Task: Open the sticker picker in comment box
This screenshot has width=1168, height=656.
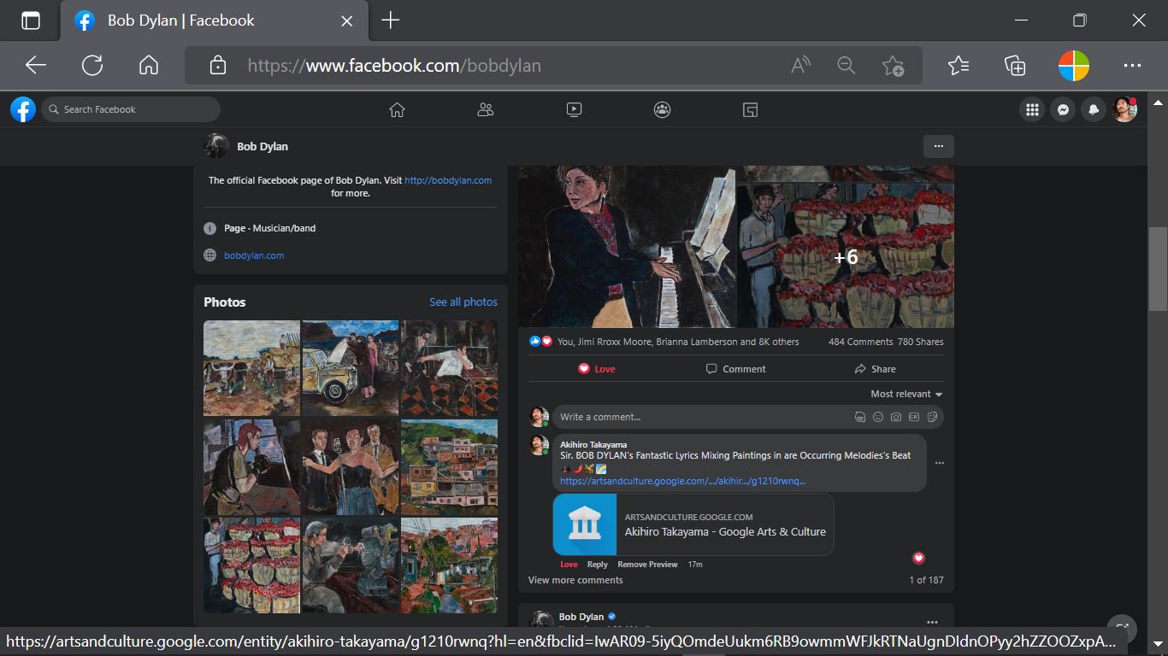Action: click(932, 417)
